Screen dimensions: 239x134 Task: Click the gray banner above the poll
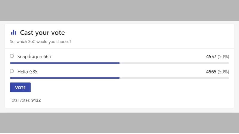coord(119,10)
